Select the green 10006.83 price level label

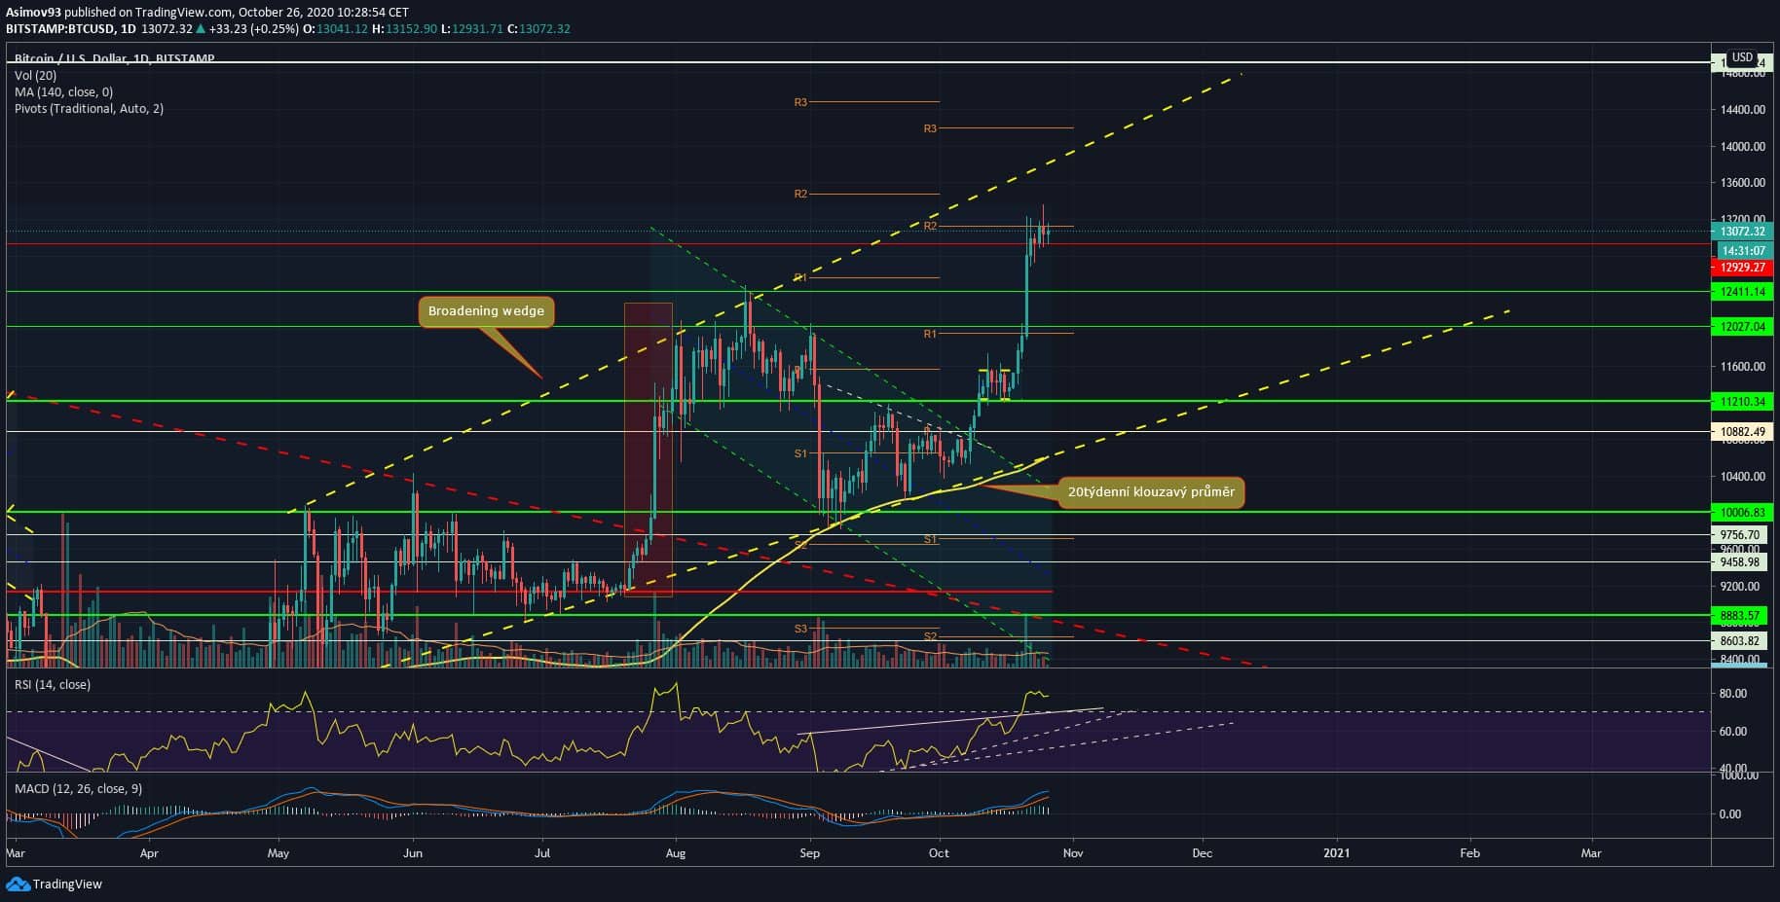(1741, 513)
